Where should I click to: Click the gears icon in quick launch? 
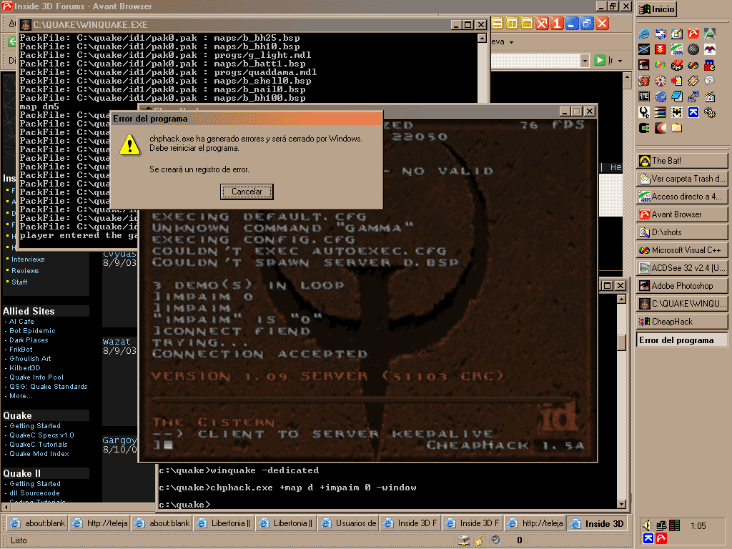[710, 112]
